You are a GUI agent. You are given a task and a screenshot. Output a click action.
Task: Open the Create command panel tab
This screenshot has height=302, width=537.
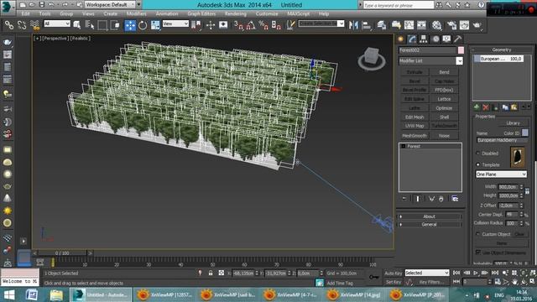401,39
